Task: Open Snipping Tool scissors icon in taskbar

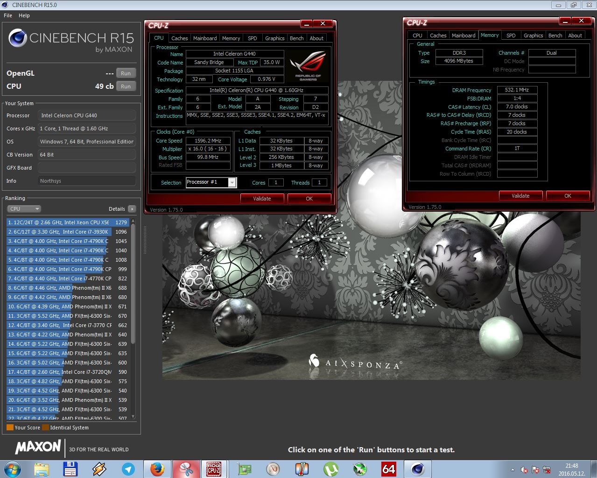Action: tap(186, 469)
